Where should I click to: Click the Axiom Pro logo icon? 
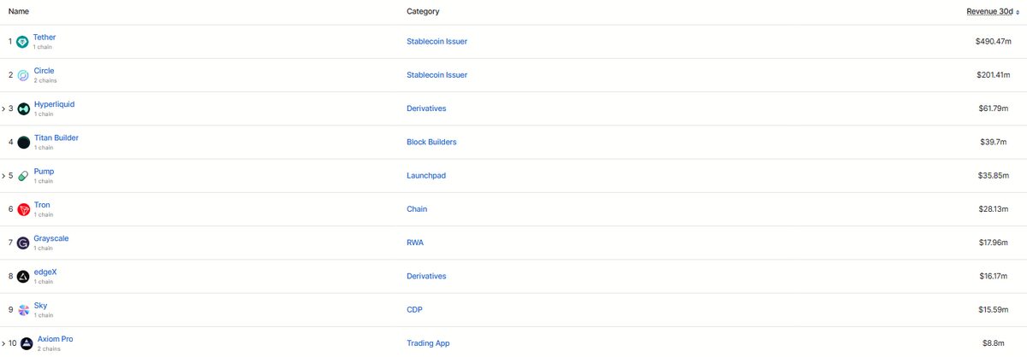(27, 343)
